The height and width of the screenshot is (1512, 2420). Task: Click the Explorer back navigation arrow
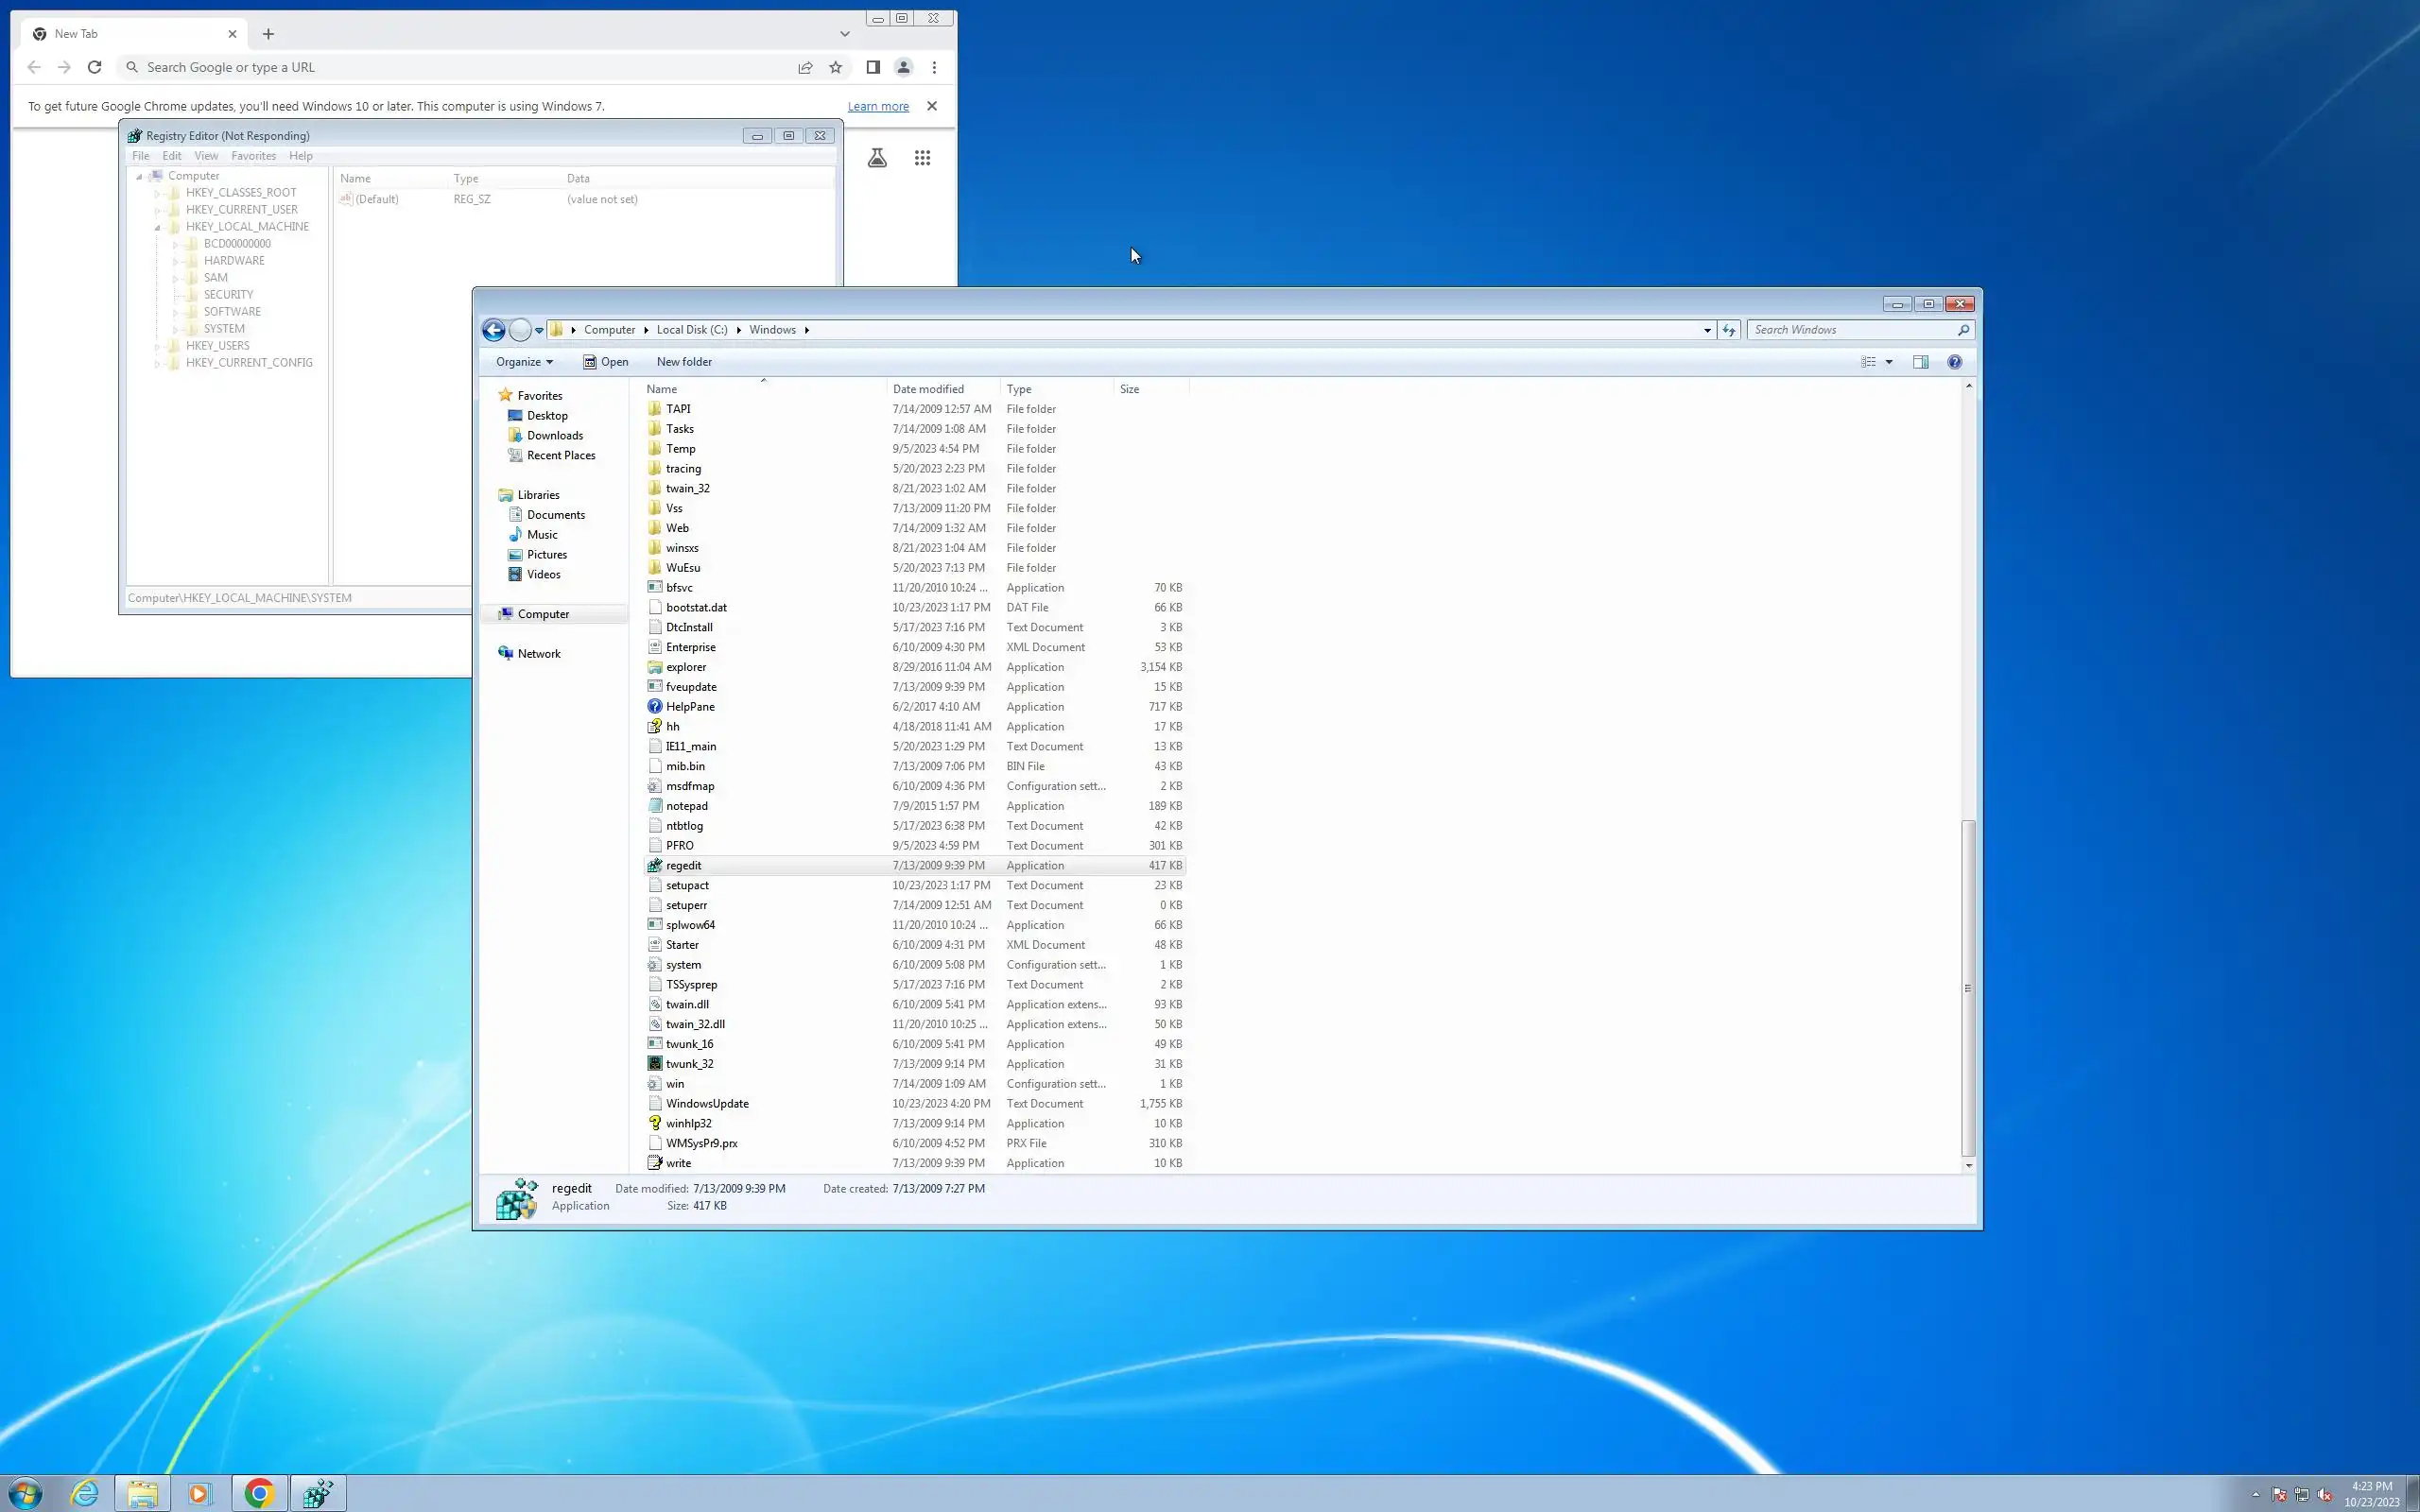point(493,330)
